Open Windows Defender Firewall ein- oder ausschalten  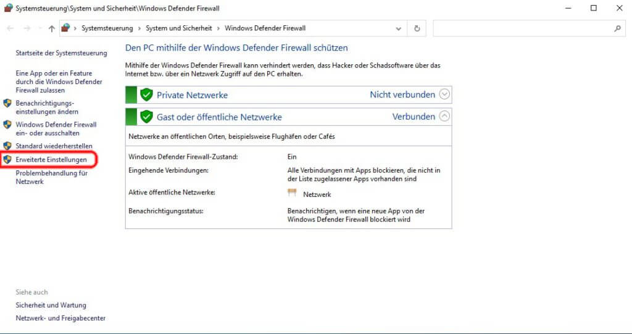tap(56, 128)
